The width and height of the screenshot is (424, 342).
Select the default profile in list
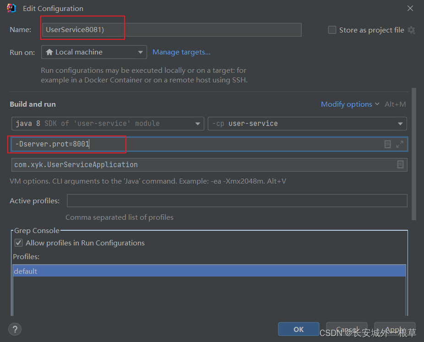point(209,271)
